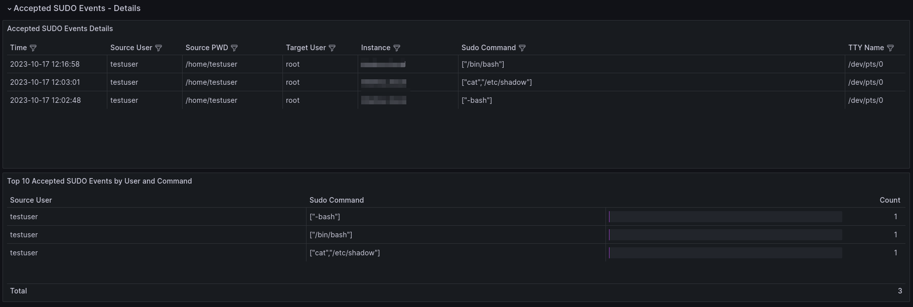Select /dev/pts/0 in the 12:02:48 row
Viewport: 913px width, 307px height.
[865, 100]
